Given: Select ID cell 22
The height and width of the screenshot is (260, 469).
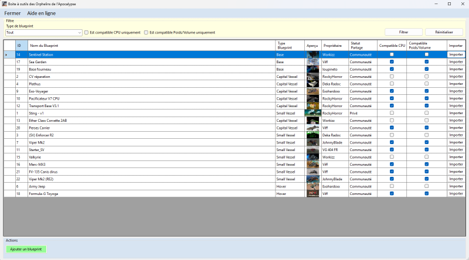Looking at the screenshot, I should [x=22, y=179].
